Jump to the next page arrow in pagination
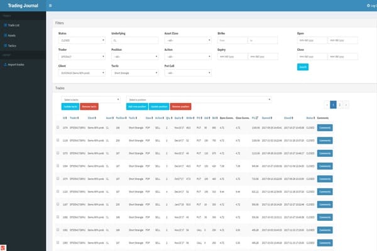 click(346, 105)
